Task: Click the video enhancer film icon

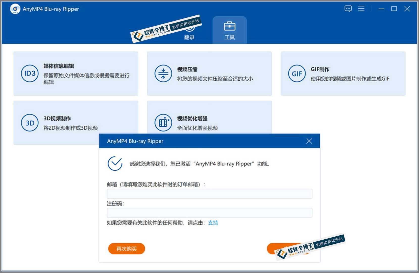Action: click(x=163, y=123)
